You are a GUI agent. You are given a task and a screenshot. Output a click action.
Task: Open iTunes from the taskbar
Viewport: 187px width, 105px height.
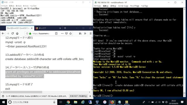pos(105,102)
